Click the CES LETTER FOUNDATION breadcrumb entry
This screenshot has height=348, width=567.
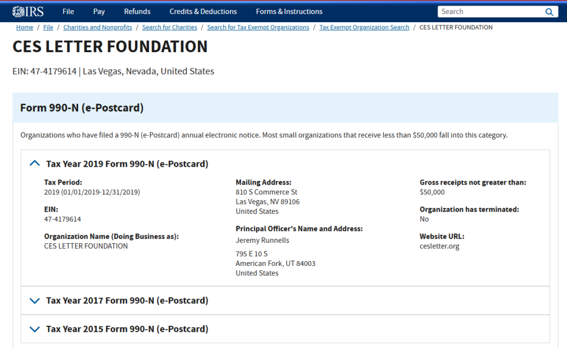(x=456, y=27)
